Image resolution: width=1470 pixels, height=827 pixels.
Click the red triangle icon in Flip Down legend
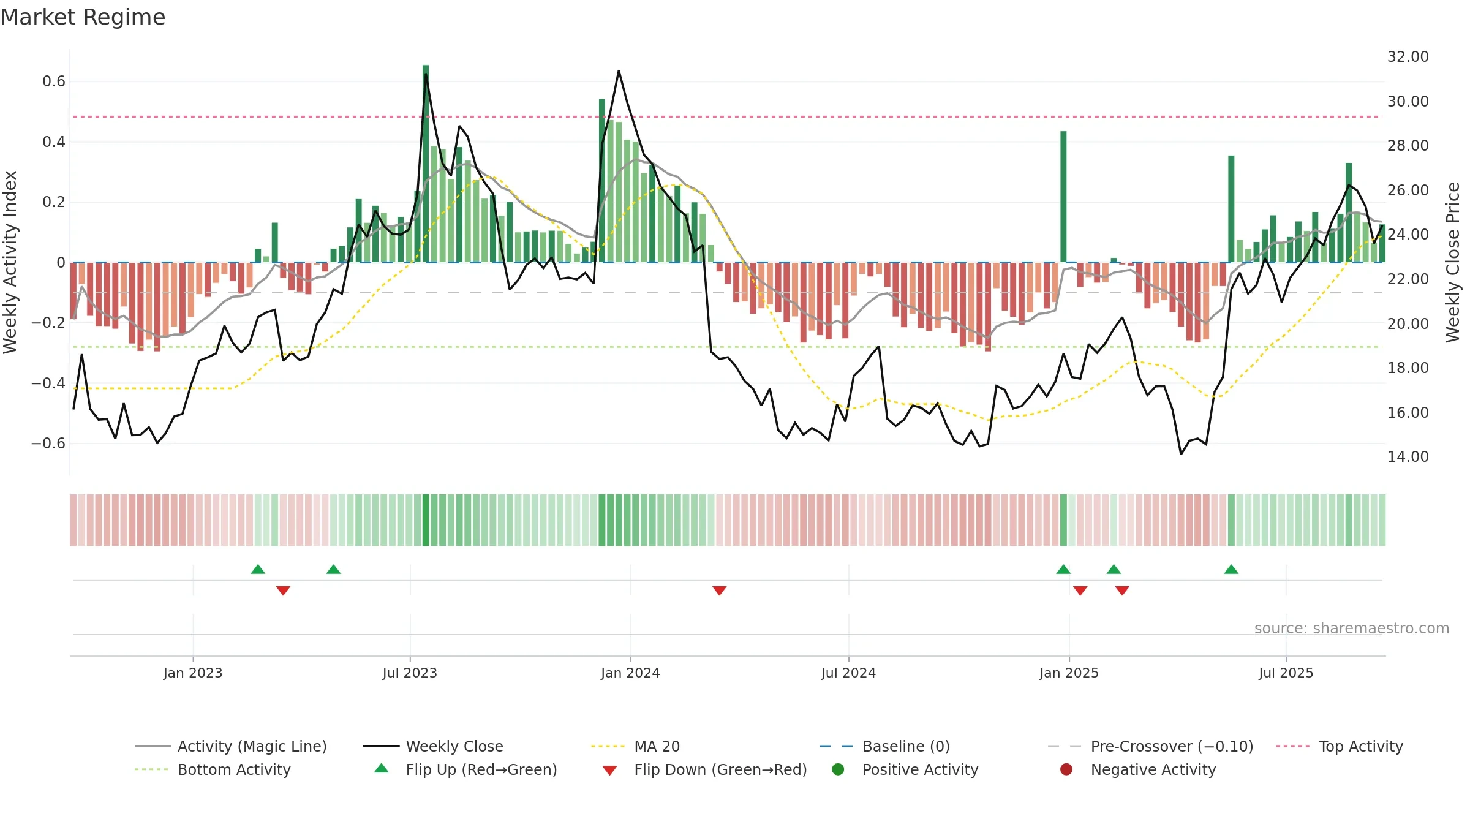(609, 771)
